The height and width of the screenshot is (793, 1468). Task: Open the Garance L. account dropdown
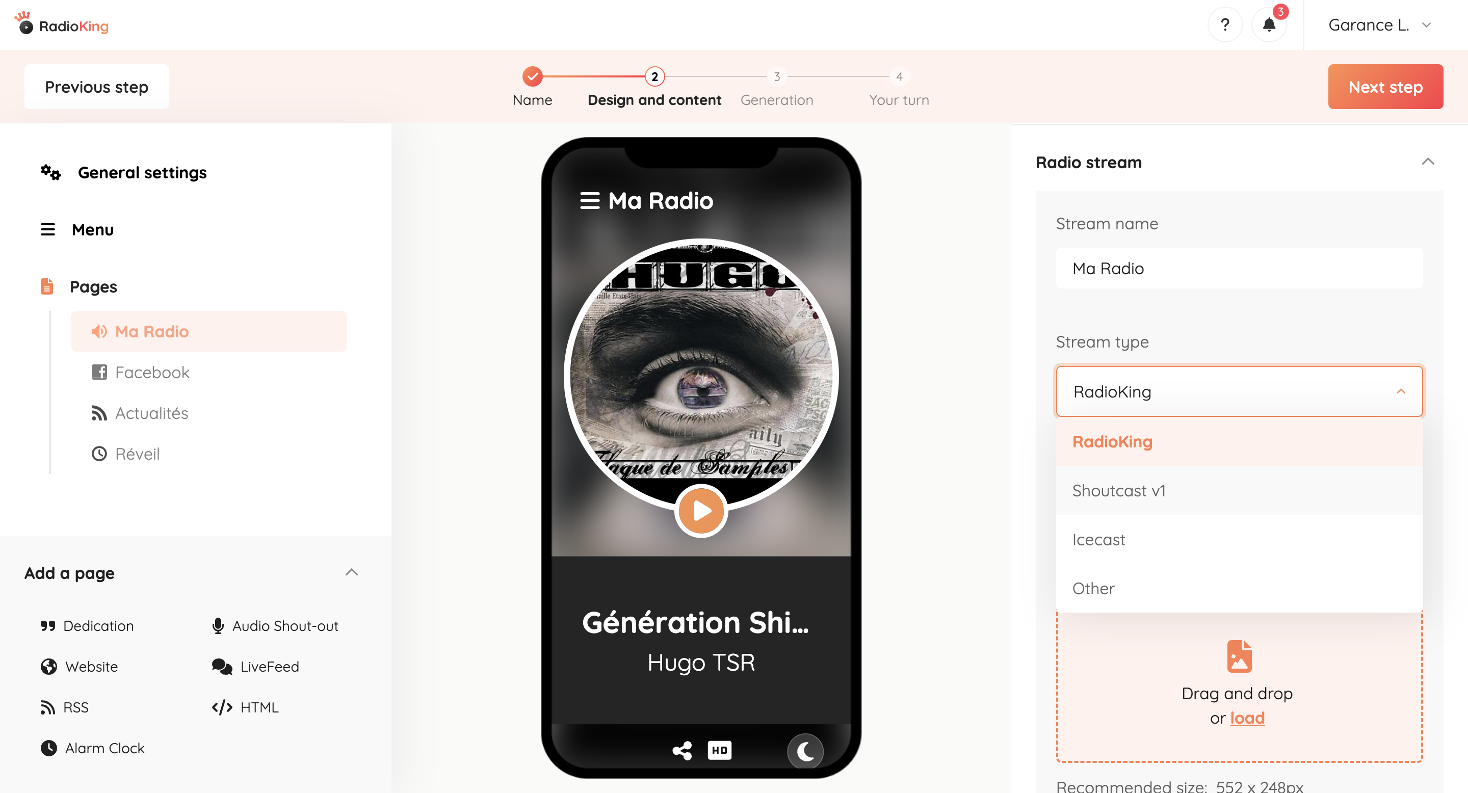[1380, 25]
